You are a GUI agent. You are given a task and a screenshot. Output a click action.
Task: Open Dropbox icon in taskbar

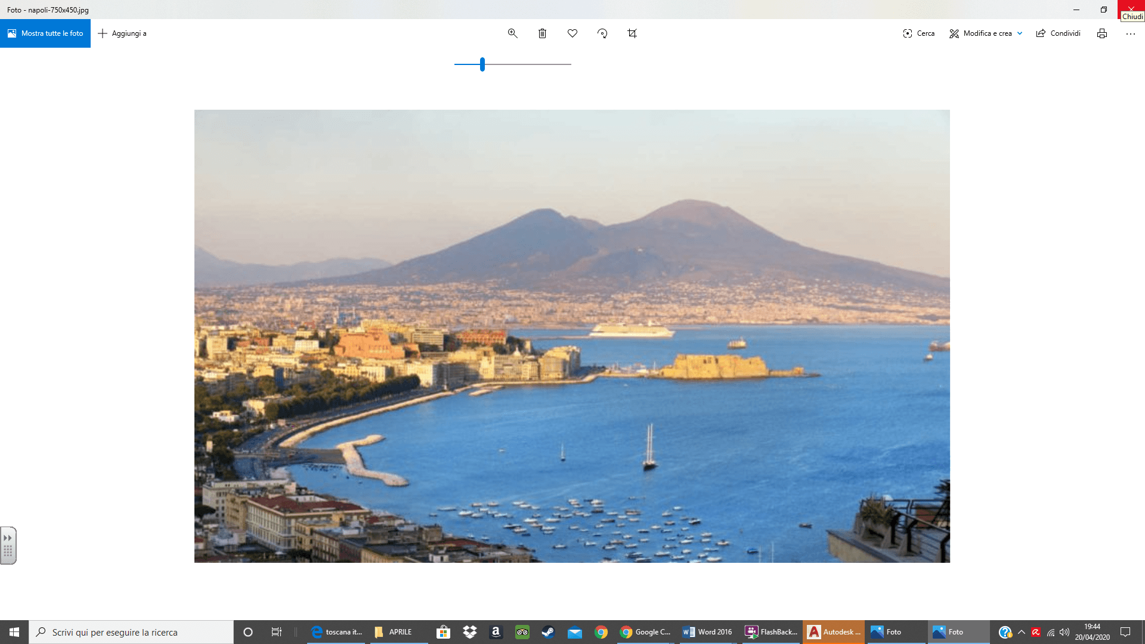point(470,632)
